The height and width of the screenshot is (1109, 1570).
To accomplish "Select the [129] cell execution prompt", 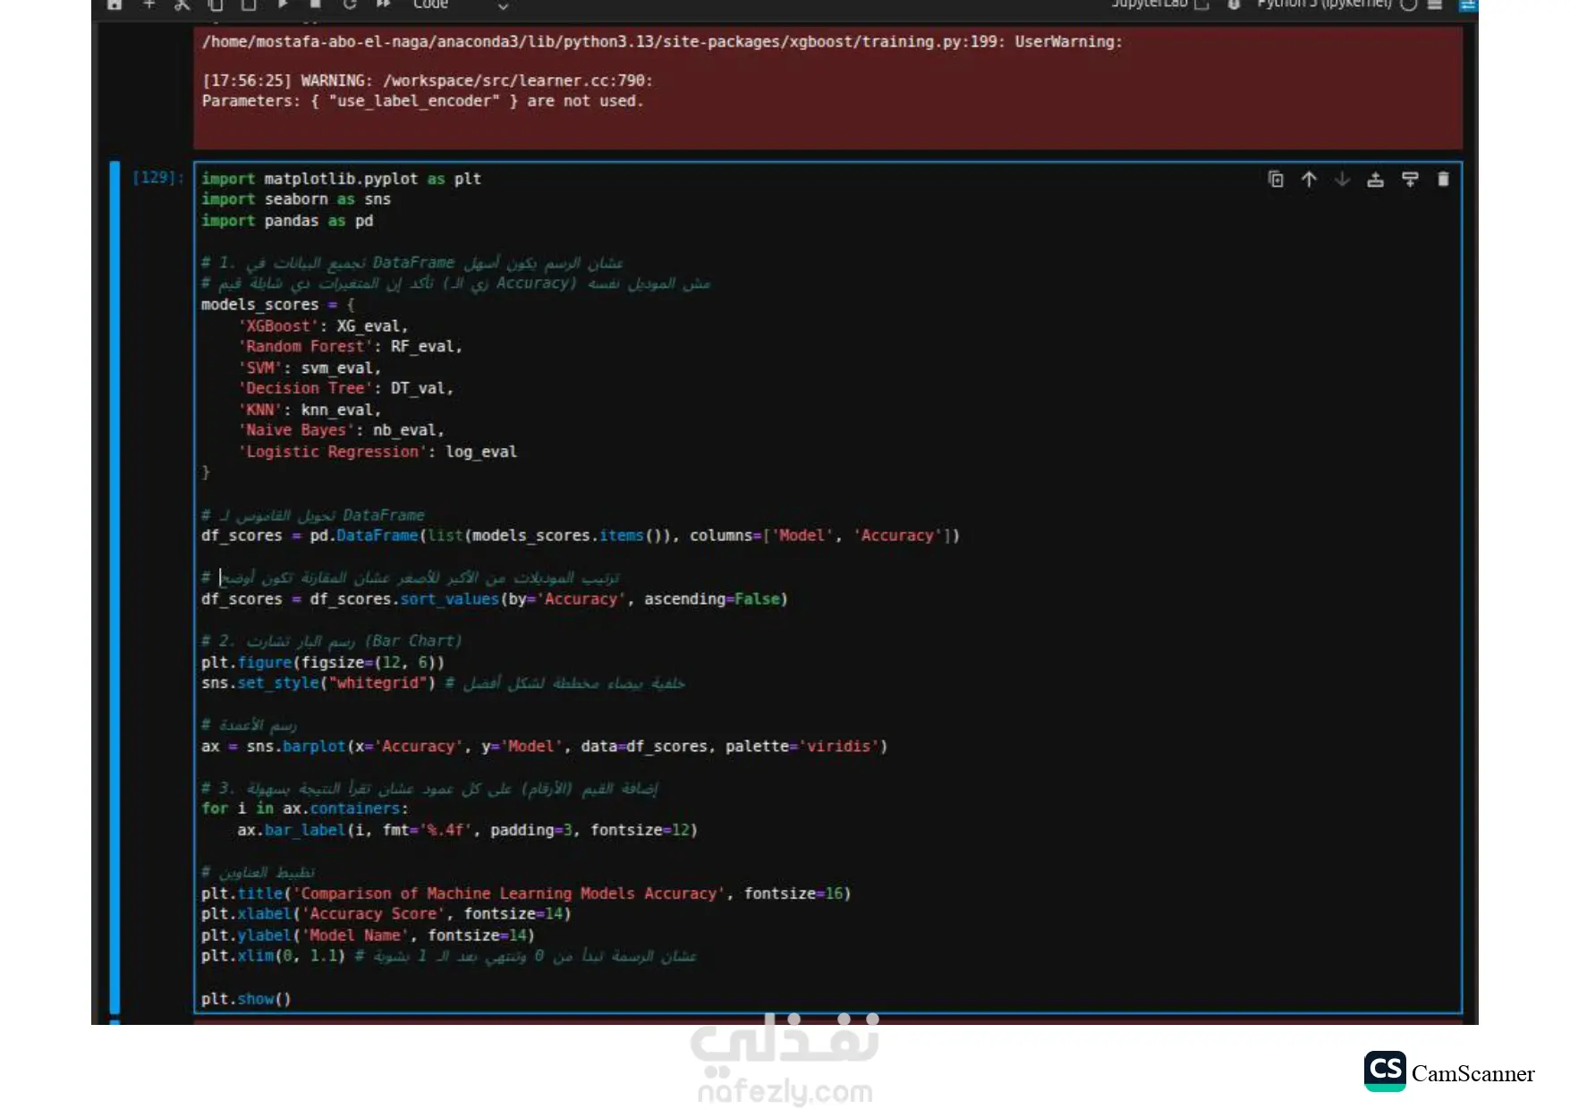I will point(158,178).
